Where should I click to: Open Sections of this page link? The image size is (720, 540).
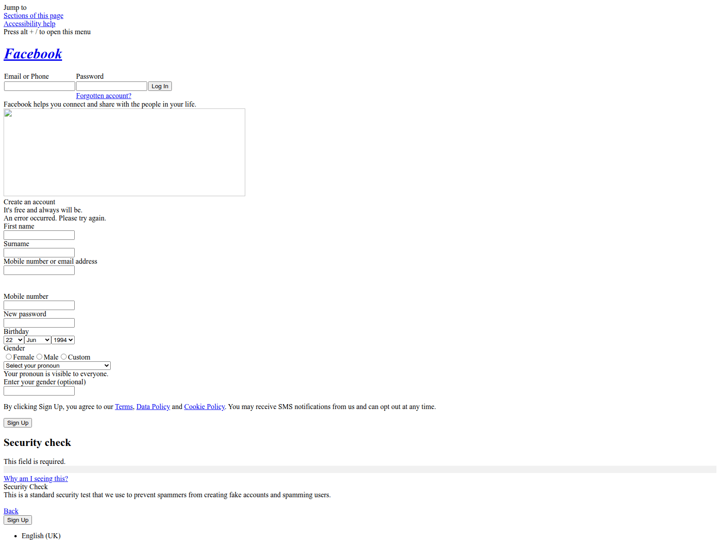pyautogui.click(x=33, y=16)
